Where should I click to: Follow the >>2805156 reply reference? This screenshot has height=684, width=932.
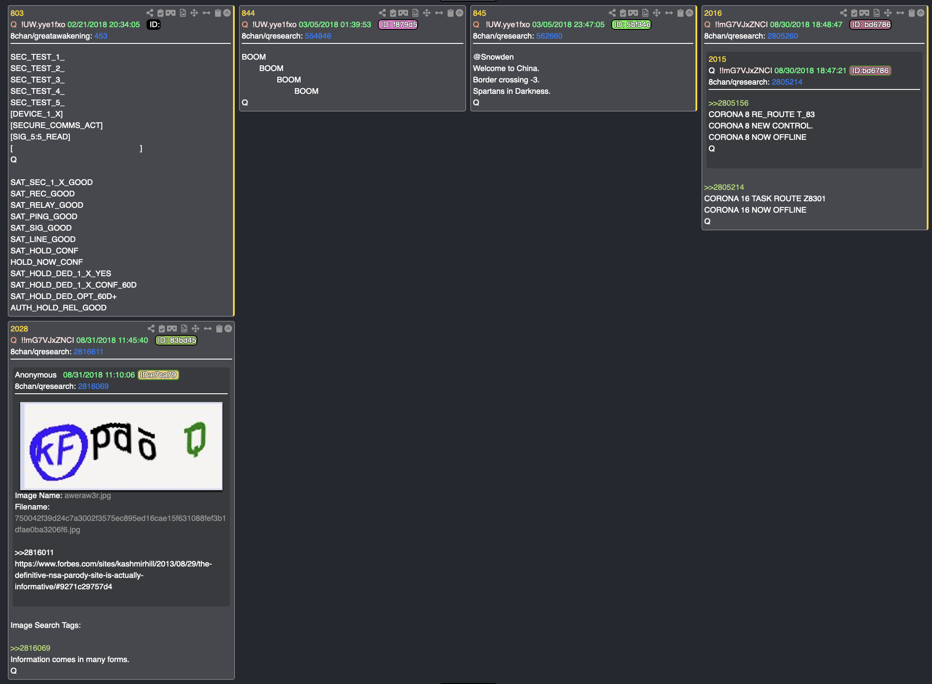pyautogui.click(x=728, y=103)
